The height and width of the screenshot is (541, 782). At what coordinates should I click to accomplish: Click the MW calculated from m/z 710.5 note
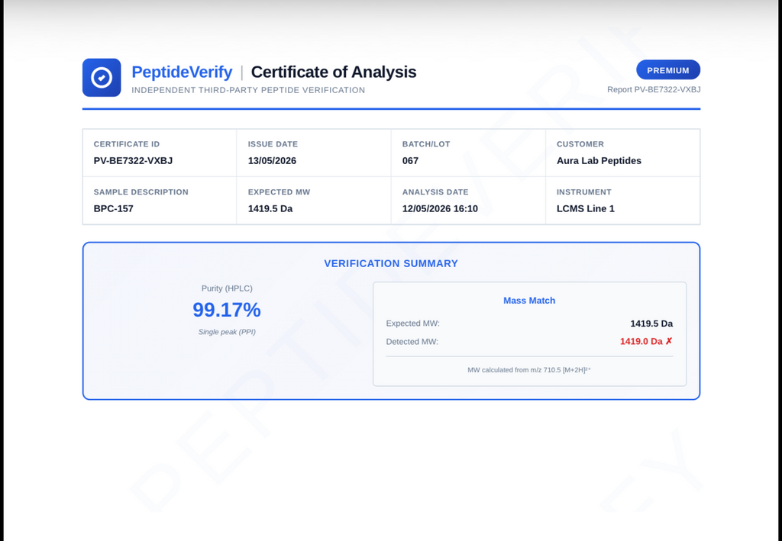click(x=529, y=369)
